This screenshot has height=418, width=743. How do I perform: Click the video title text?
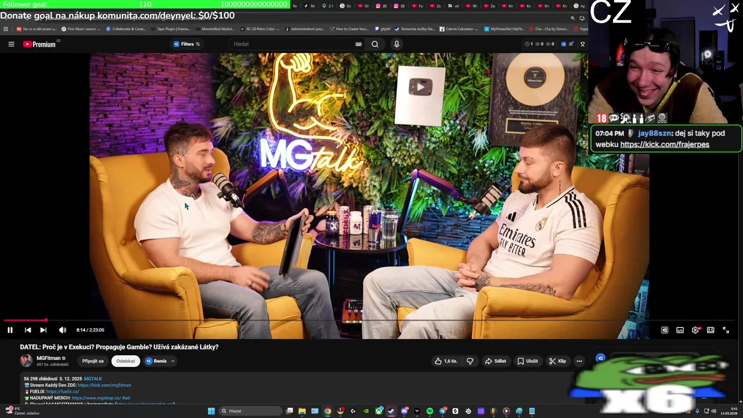click(119, 347)
